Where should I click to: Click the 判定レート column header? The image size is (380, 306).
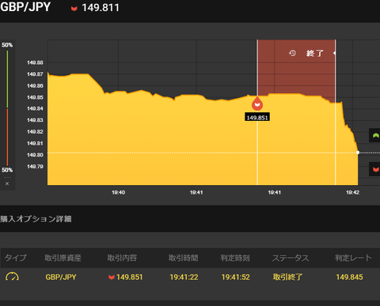(x=353, y=258)
